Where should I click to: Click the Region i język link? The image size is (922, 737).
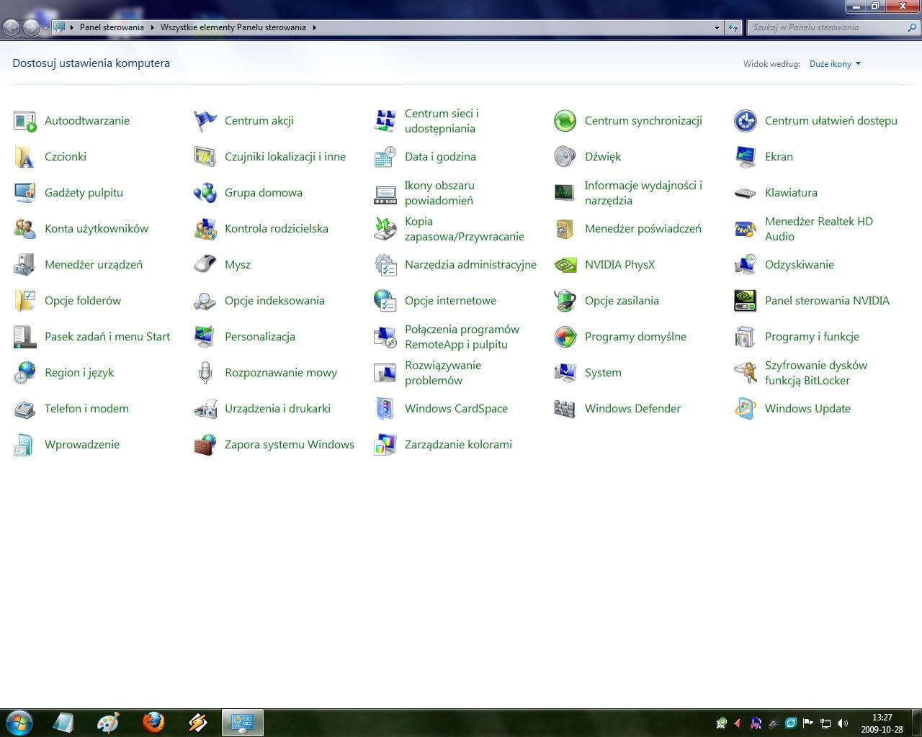click(79, 373)
